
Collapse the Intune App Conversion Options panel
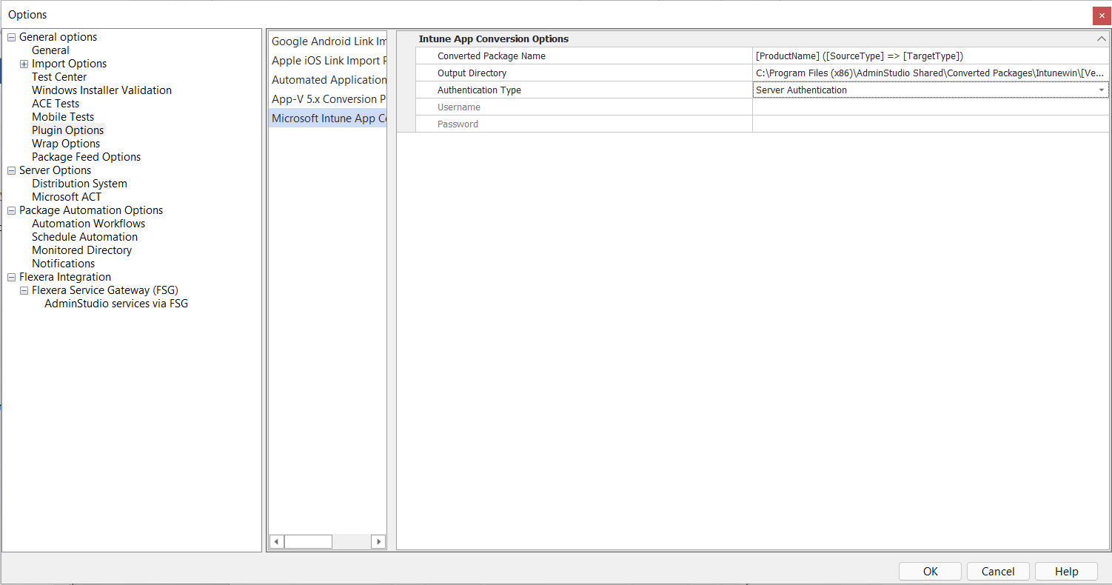pyautogui.click(x=1102, y=39)
